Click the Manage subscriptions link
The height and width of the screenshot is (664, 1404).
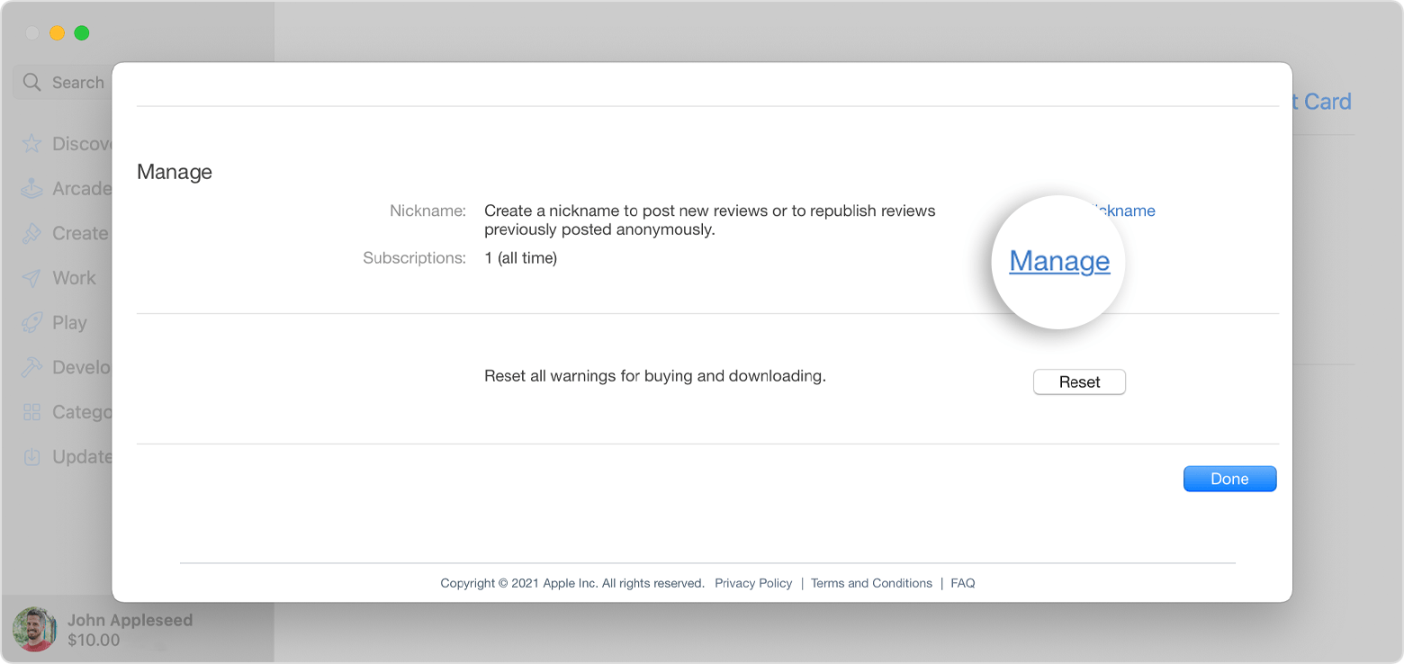[x=1059, y=261]
